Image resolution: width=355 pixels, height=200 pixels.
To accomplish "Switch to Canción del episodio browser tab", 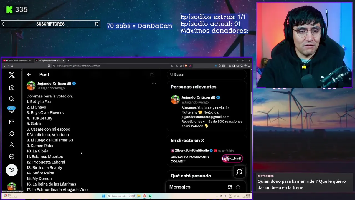I will [18, 61].
